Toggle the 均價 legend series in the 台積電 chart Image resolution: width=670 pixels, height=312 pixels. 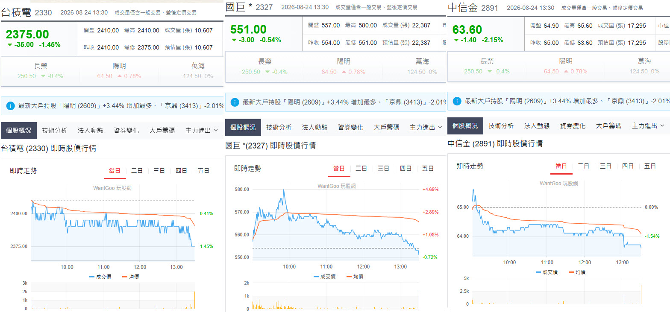(x=131, y=277)
